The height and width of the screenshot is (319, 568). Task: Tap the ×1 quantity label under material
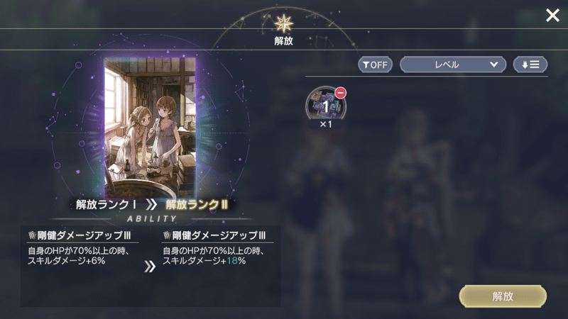click(x=326, y=125)
